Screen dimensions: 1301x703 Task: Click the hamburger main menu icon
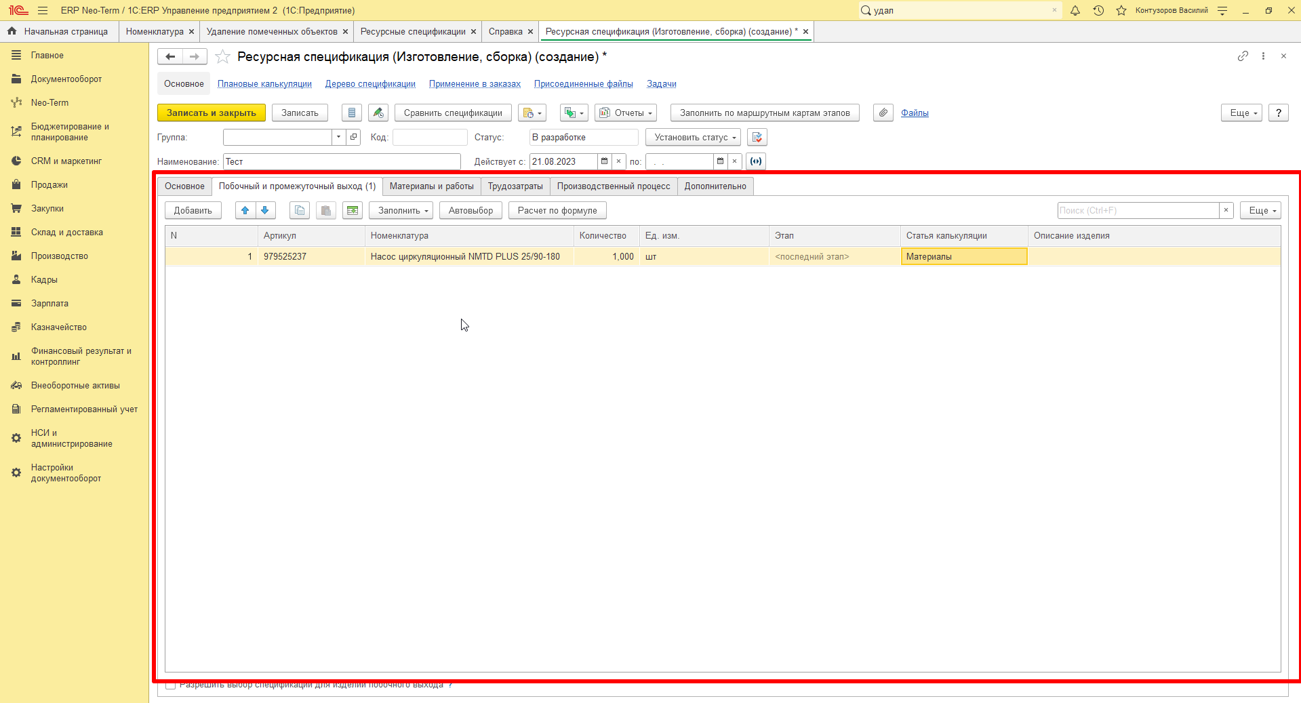pos(43,10)
